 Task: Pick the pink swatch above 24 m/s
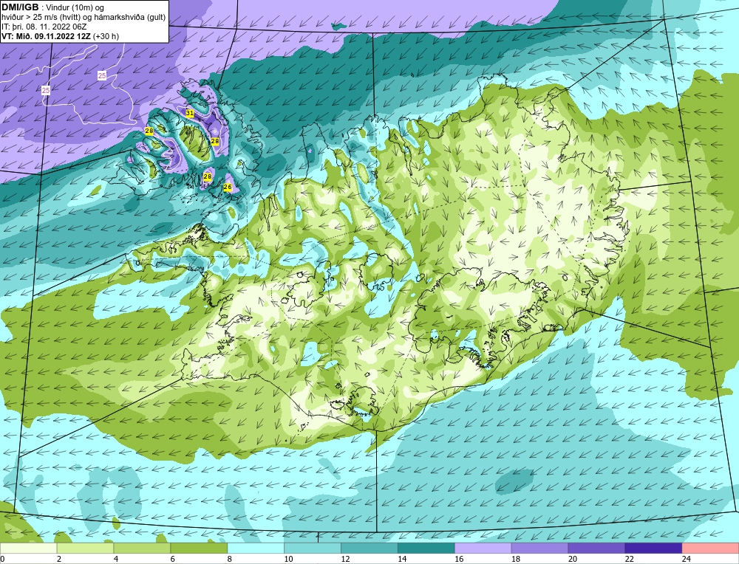(711, 548)
